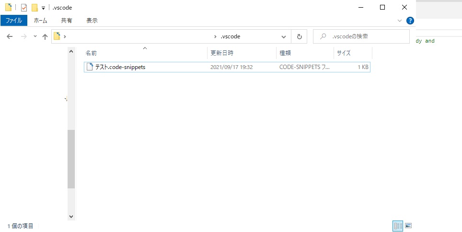Viewport: 462px width, 232px height.
Task: Click the search magnifier icon
Action: coord(323,36)
